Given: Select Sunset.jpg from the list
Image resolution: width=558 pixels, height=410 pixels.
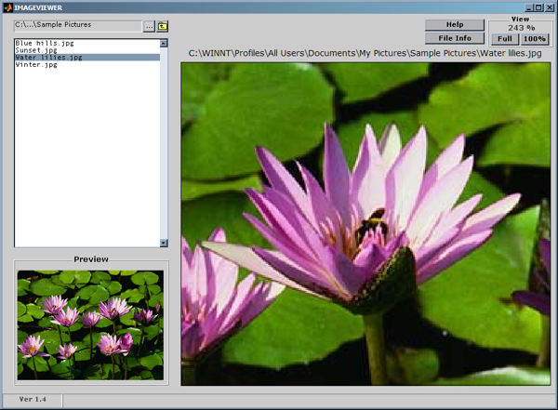Looking at the screenshot, I should (x=35, y=50).
